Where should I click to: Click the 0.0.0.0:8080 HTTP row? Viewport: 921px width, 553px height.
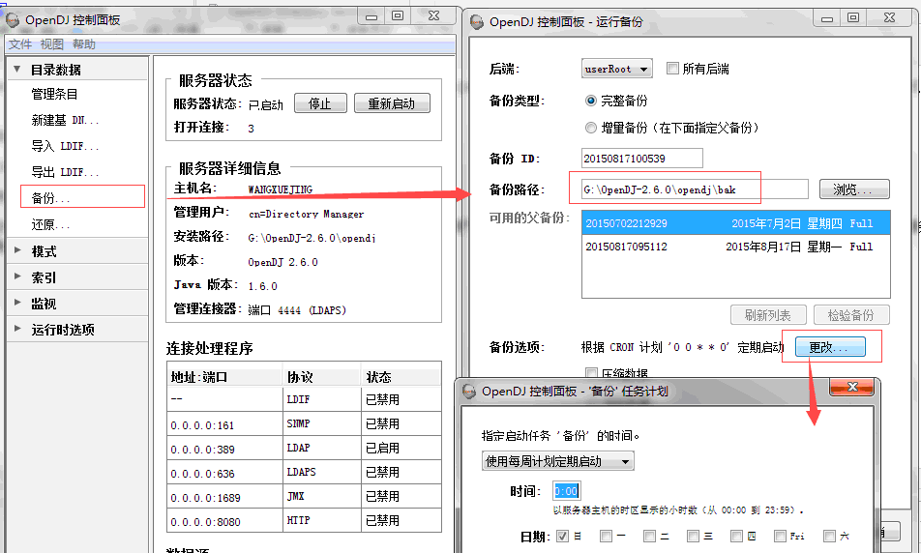coord(304,521)
